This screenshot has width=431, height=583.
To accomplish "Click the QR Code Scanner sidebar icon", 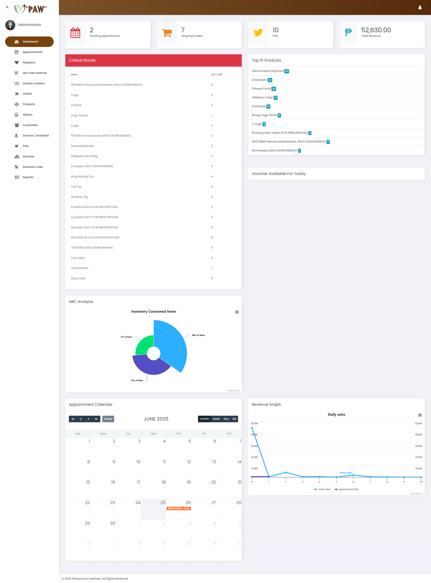I will click(16, 73).
